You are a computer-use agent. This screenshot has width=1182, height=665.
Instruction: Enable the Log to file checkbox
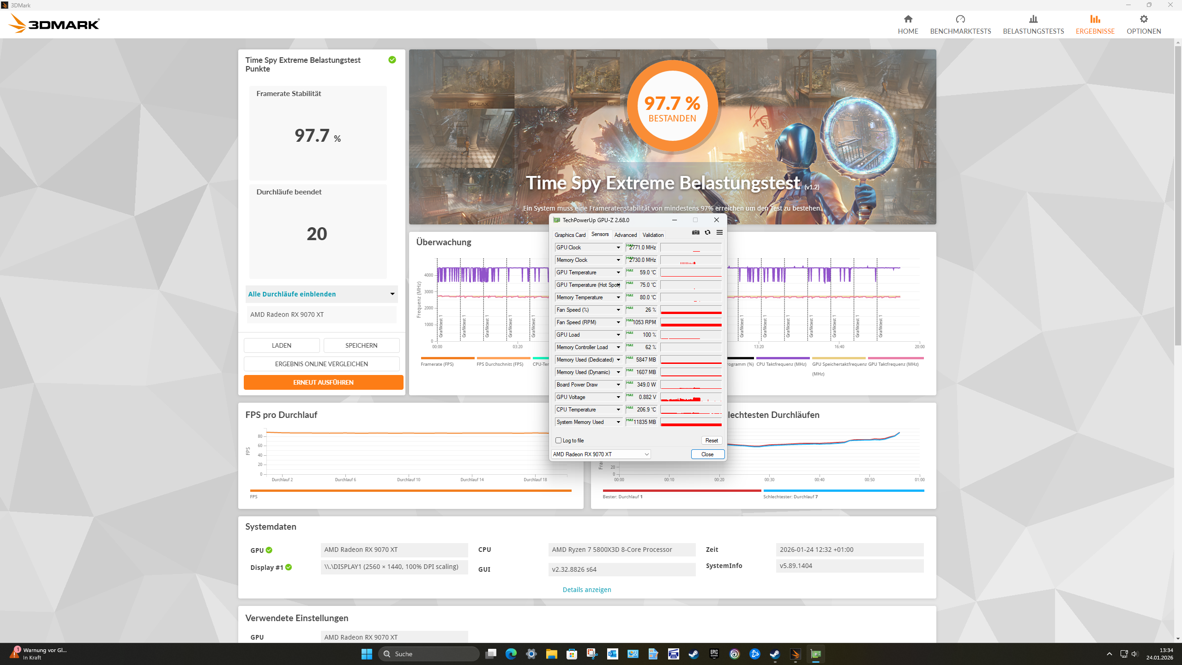click(x=559, y=441)
